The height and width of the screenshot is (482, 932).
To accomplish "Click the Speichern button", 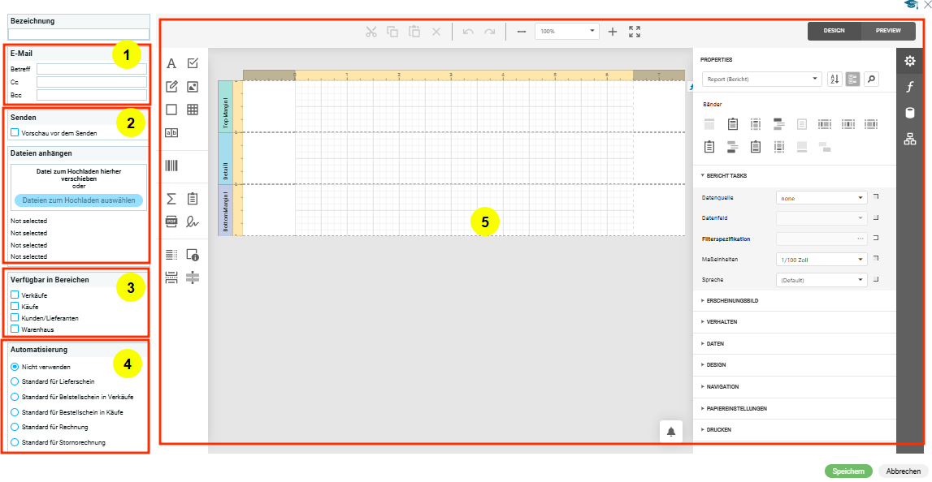I will tap(848, 471).
